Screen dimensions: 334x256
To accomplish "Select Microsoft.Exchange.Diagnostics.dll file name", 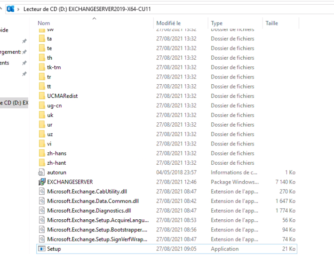I will click(89, 211).
